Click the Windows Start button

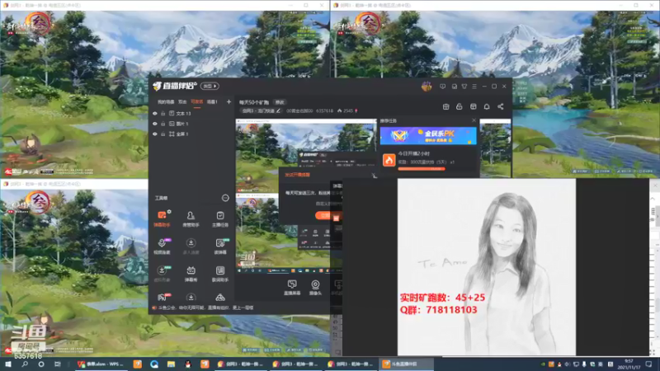7,364
